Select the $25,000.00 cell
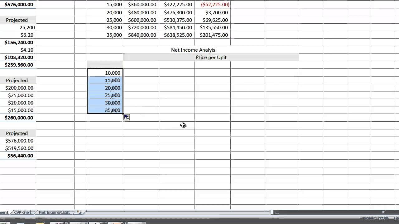The image size is (399, 224). pyautogui.click(x=18, y=95)
